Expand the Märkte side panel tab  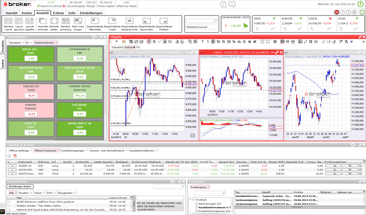click(x=2, y=62)
